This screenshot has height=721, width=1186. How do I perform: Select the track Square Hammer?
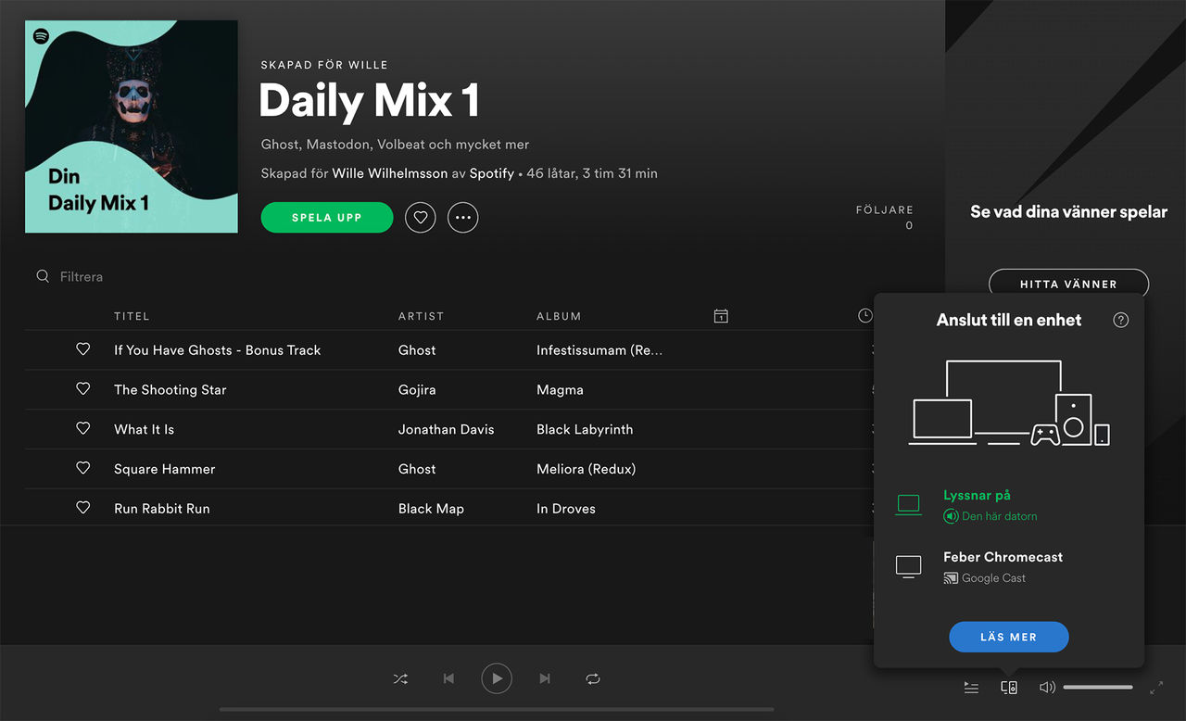[164, 470]
